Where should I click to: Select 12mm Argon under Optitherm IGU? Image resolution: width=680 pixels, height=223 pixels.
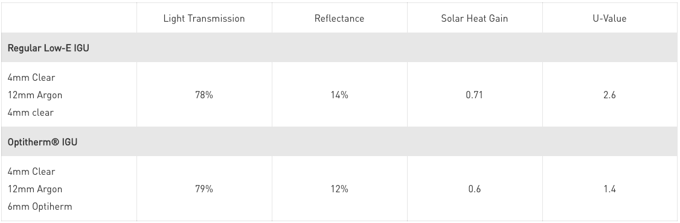tap(34, 189)
